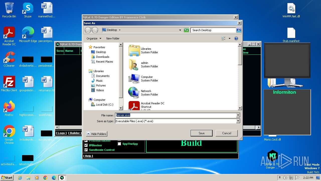Select the CCleaner desktop shortcut
Image resolution: width=321 pixels, height=181 pixels.
click(9, 59)
